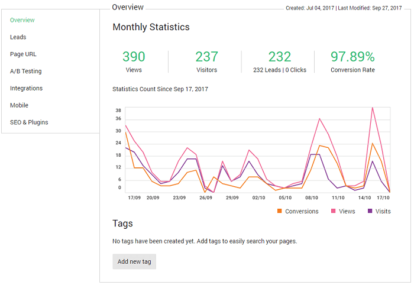Go to Leads in the sidebar

coord(18,37)
